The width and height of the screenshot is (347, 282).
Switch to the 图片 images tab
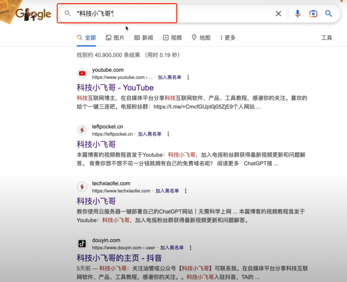coord(115,38)
